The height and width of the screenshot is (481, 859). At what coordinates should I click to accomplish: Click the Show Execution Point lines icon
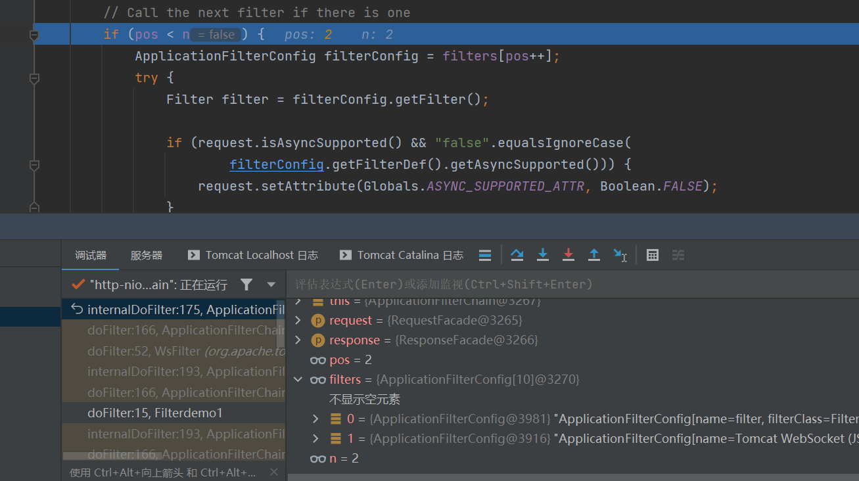coord(485,255)
